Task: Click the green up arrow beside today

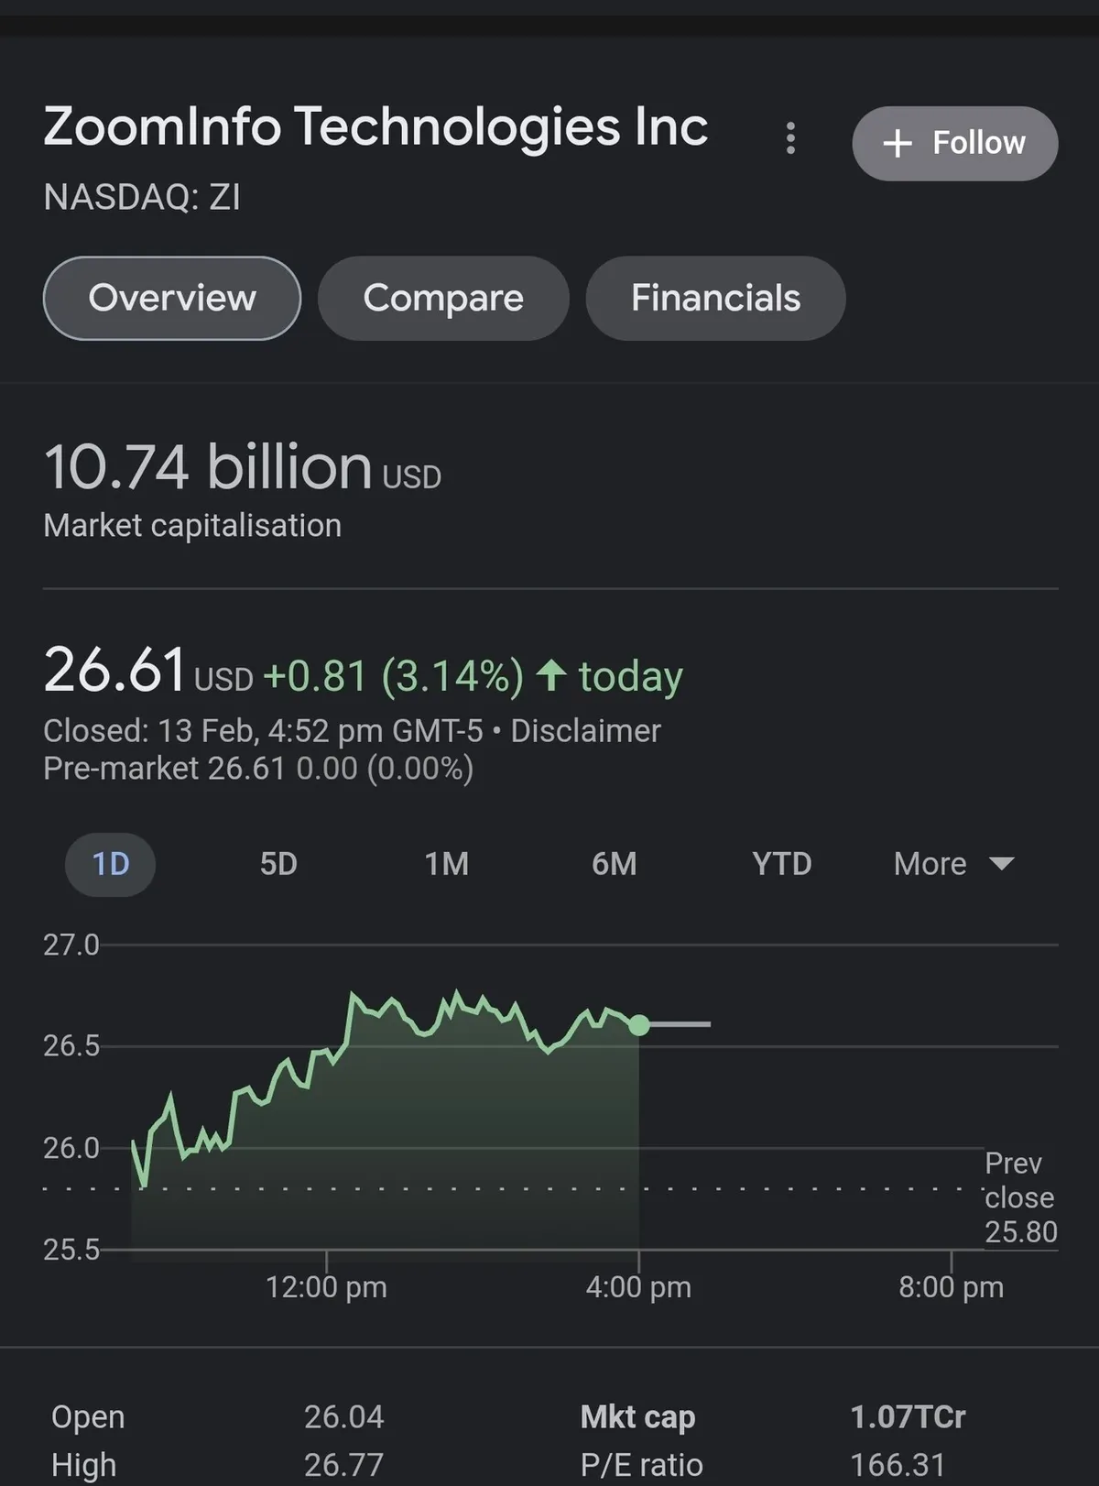Action: (551, 675)
